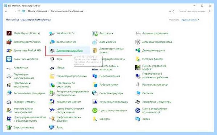Image resolution: width=217 pixels, height=135 pixels.
Task: Open the Крупные значки view dropdown
Action: [x=191, y=20]
